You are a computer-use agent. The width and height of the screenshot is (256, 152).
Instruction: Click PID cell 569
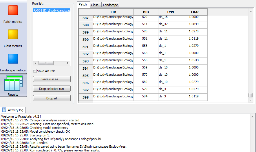coord(146,68)
